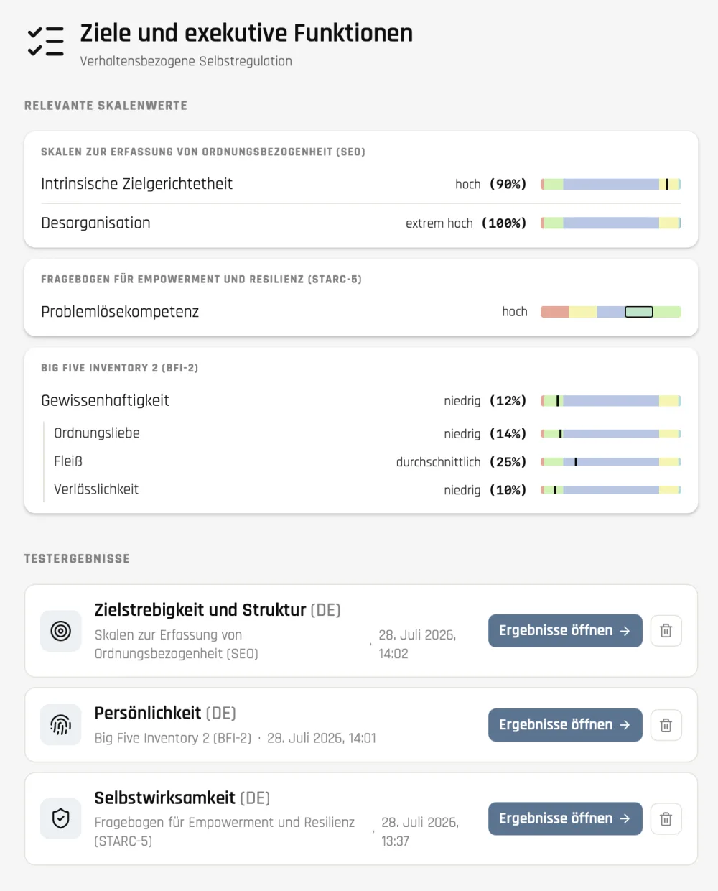Select the Fleiß facet label
This screenshot has height=891, width=718.
68,461
